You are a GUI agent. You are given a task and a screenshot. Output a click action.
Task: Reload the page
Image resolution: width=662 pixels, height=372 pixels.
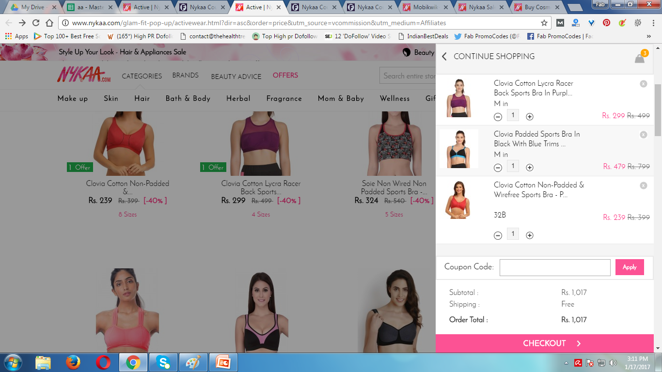36,23
